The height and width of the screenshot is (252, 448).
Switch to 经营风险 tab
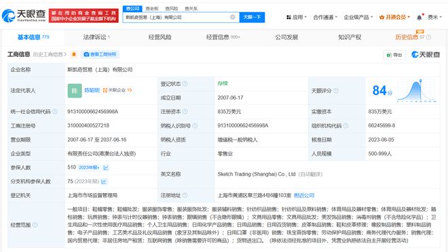click(160, 37)
